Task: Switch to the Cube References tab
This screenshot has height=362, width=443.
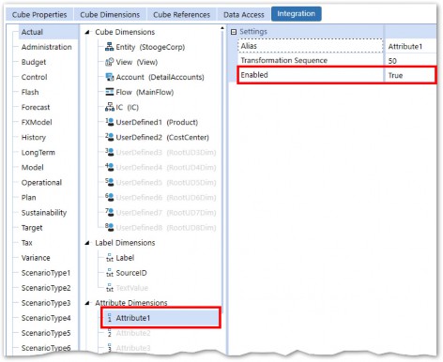Action: pyautogui.click(x=181, y=14)
